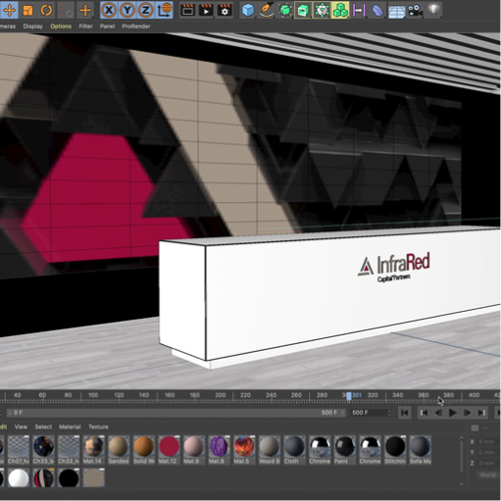Open the MoGraph Cloner icon

point(340,10)
